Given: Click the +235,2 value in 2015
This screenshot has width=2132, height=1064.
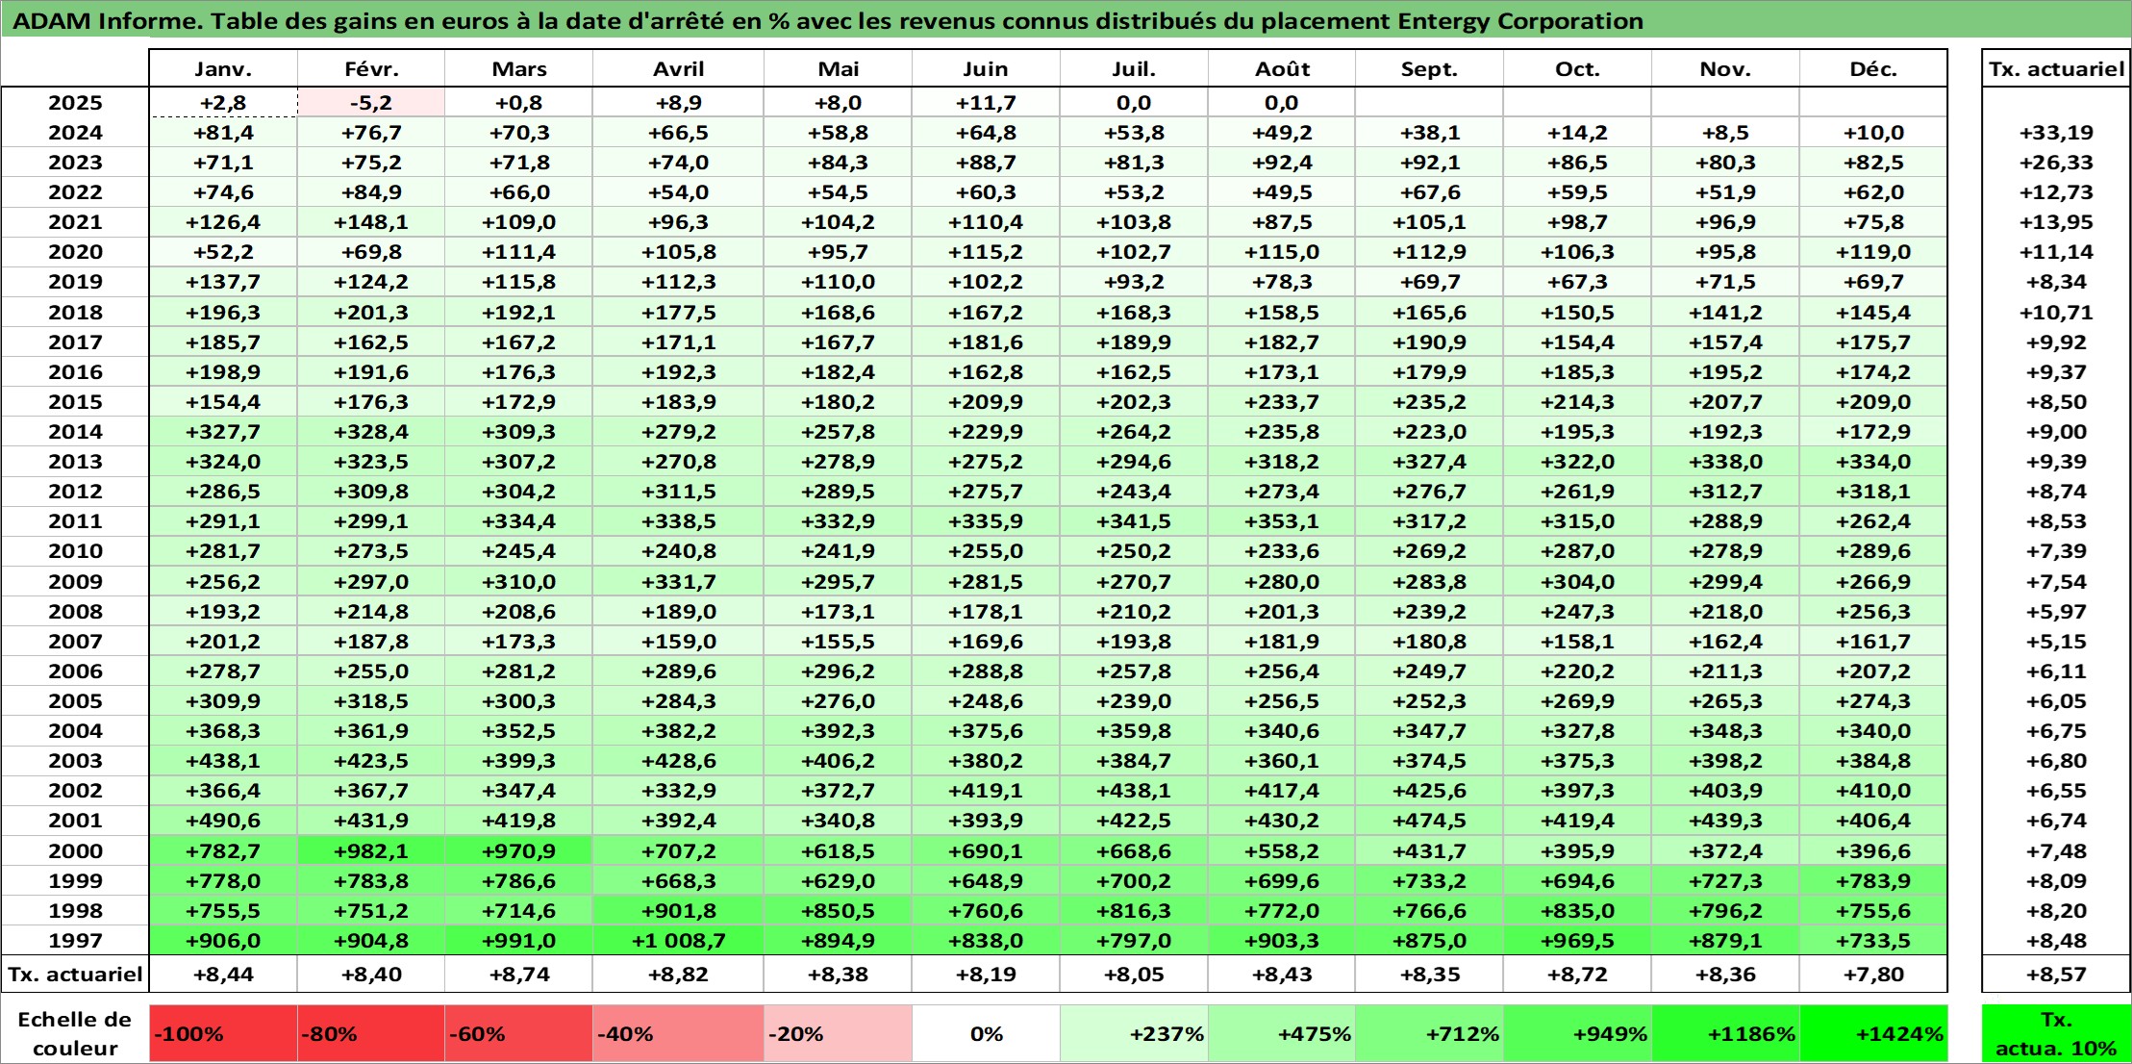Looking at the screenshot, I should coord(1429,402).
